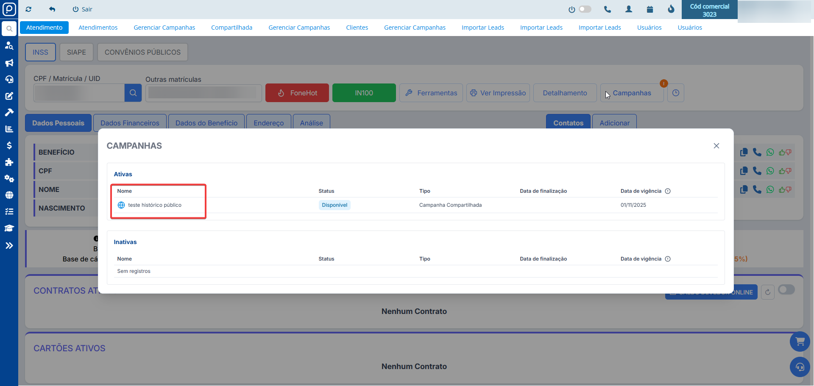Click the graduation cap icon in sidebar

(9, 228)
